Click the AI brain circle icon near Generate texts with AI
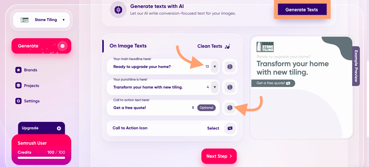Viewport: 369px width, 167px height. [x=118, y=9]
